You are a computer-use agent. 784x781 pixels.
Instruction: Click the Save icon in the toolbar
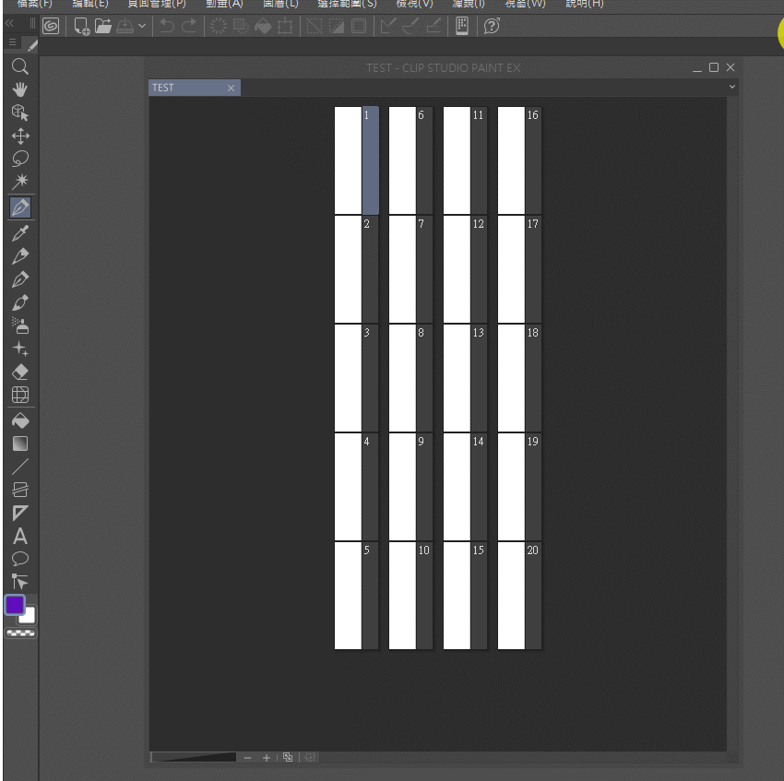[x=125, y=26]
